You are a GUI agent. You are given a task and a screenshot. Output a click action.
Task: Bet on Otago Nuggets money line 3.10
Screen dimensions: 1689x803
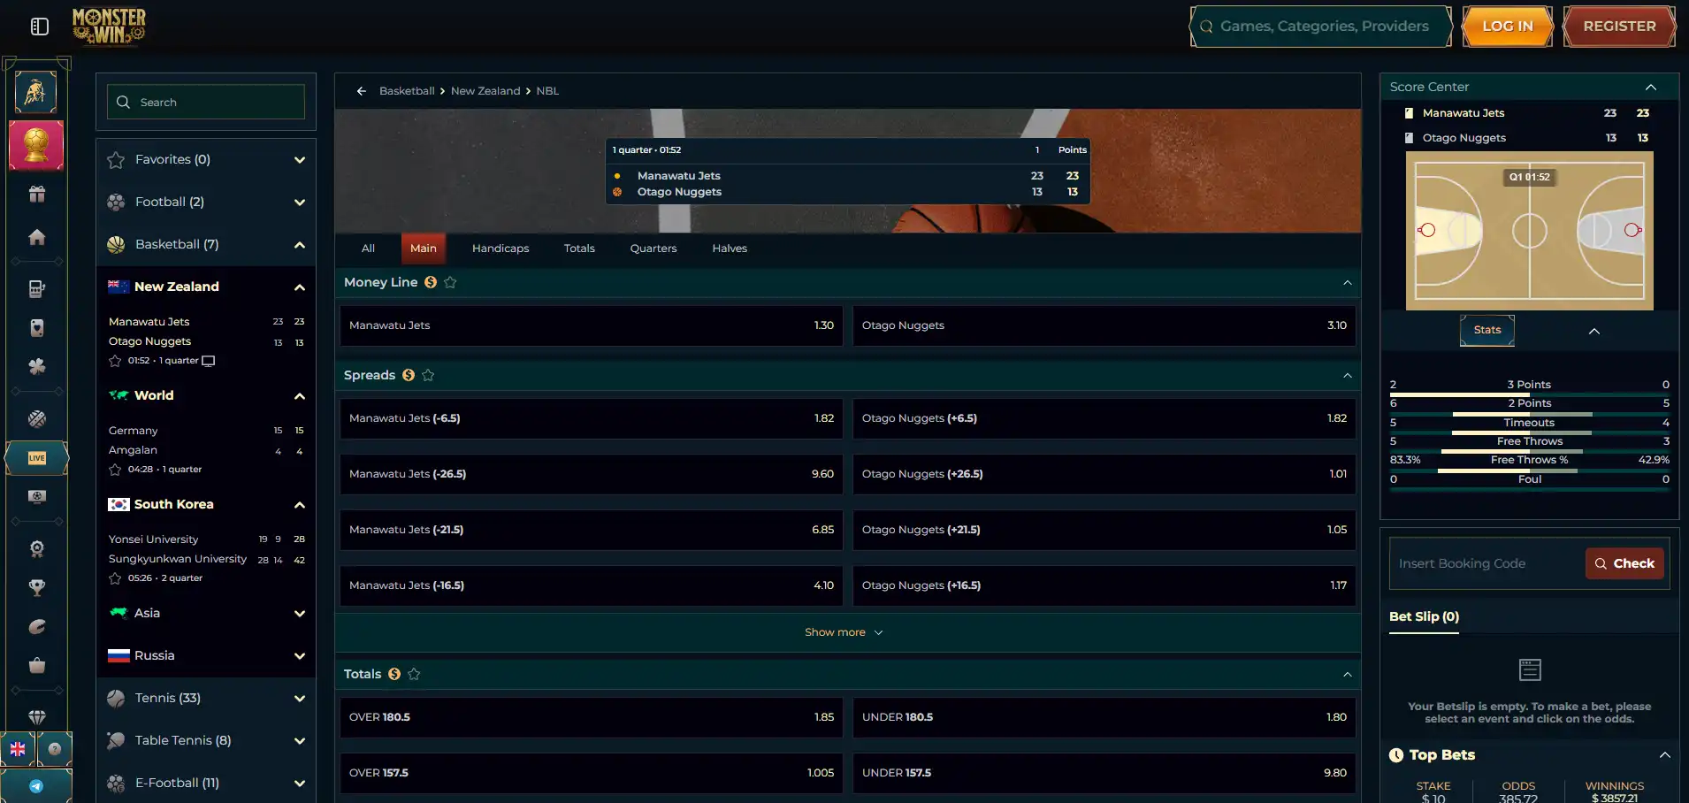pos(1104,325)
